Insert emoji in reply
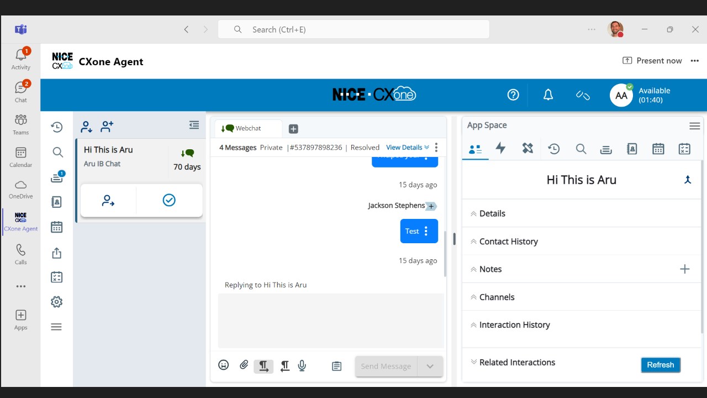 click(x=223, y=365)
